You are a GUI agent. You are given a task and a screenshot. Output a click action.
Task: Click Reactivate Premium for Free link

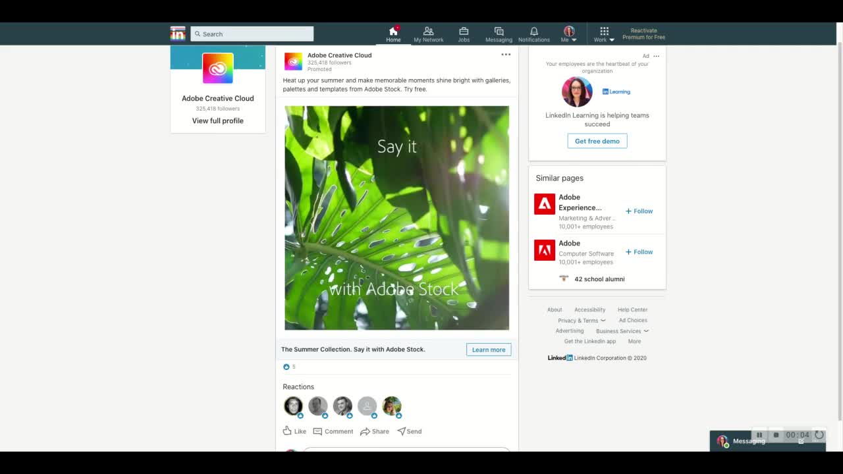click(643, 34)
